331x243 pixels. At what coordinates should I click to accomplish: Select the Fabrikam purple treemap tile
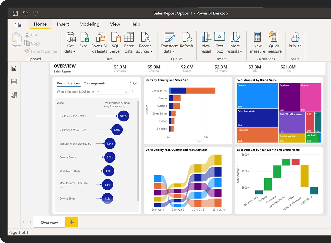pyautogui.click(x=289, y=97)
